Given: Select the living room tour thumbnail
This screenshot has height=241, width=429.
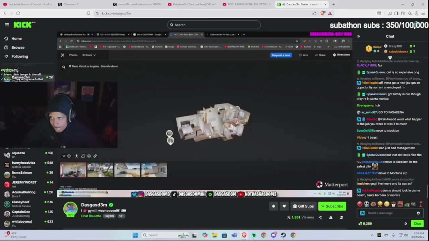Looking at the screenshot, I should [x=73, y=170].
